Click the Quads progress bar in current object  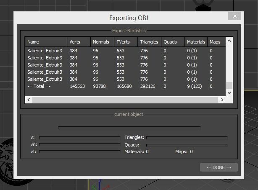pos(187,145)
